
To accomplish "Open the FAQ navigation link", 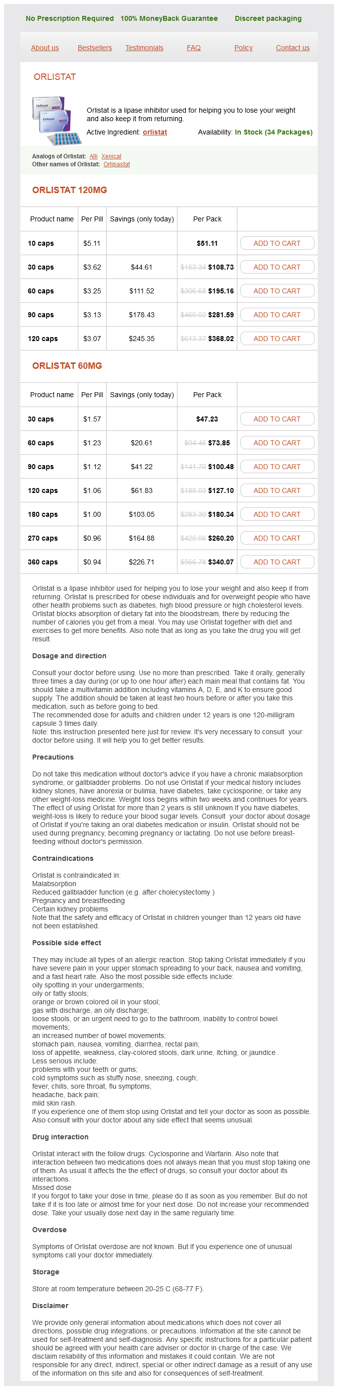I will (193, 48).
